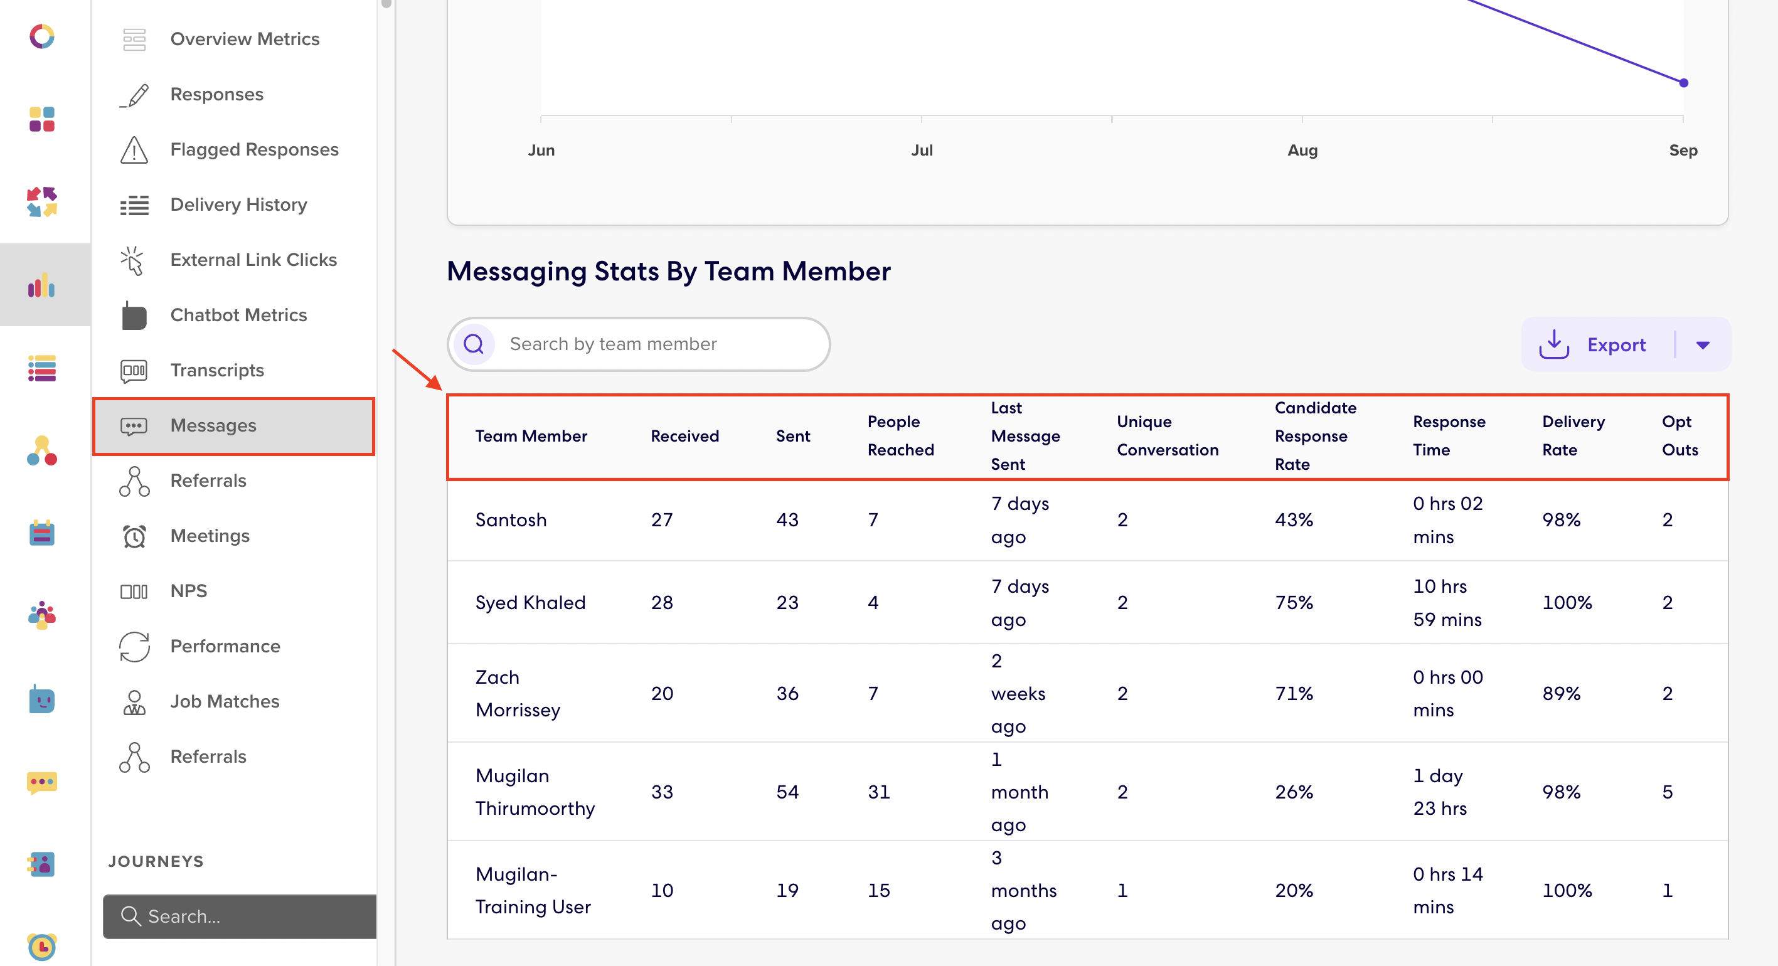Select the Santosh team member row
Screen dimensions: 1778x966
[x=1088, y=520]
